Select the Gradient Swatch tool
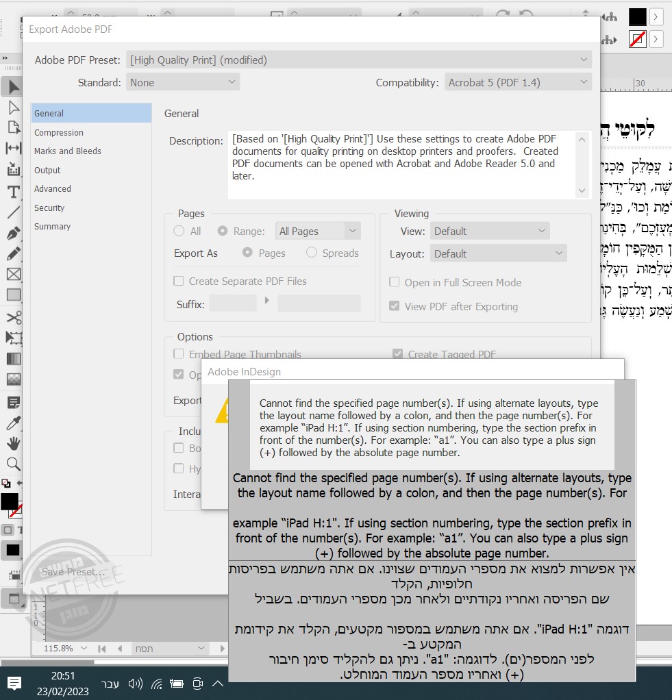The image size is (672, 700). 14,358
